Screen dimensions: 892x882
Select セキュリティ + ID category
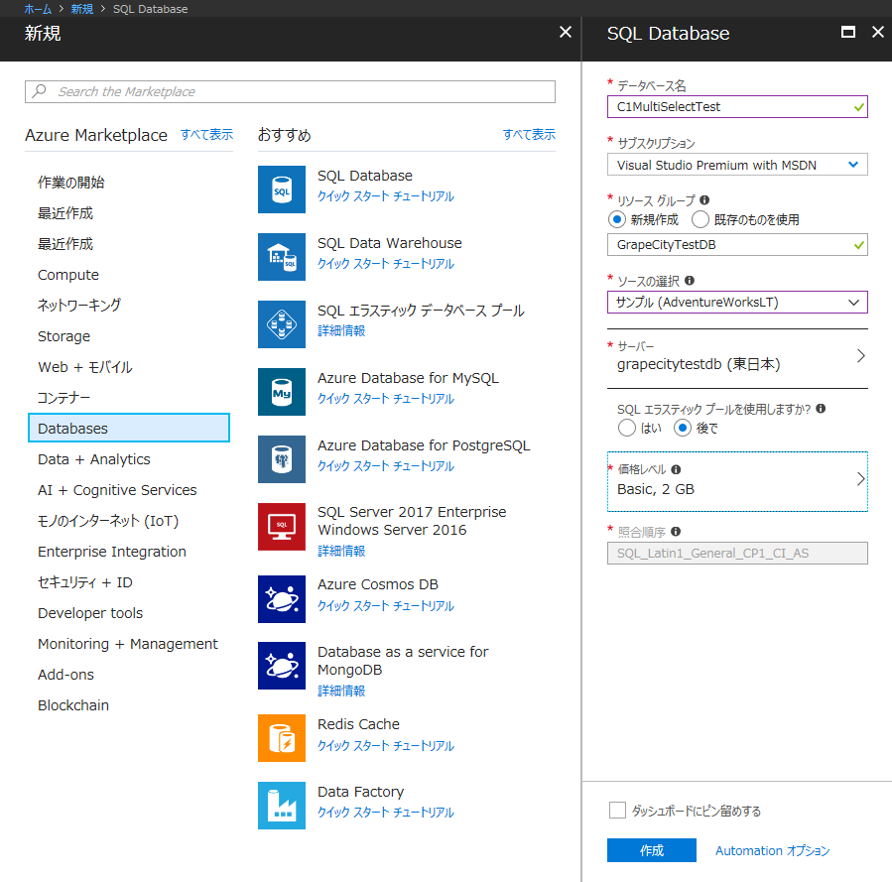(84, 581)
